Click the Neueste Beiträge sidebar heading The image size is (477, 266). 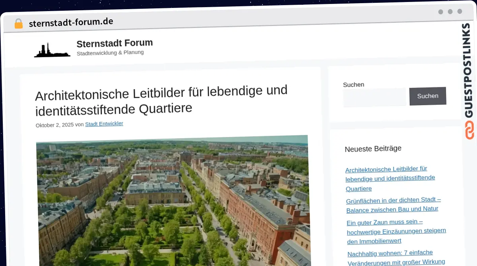(373, 148)
